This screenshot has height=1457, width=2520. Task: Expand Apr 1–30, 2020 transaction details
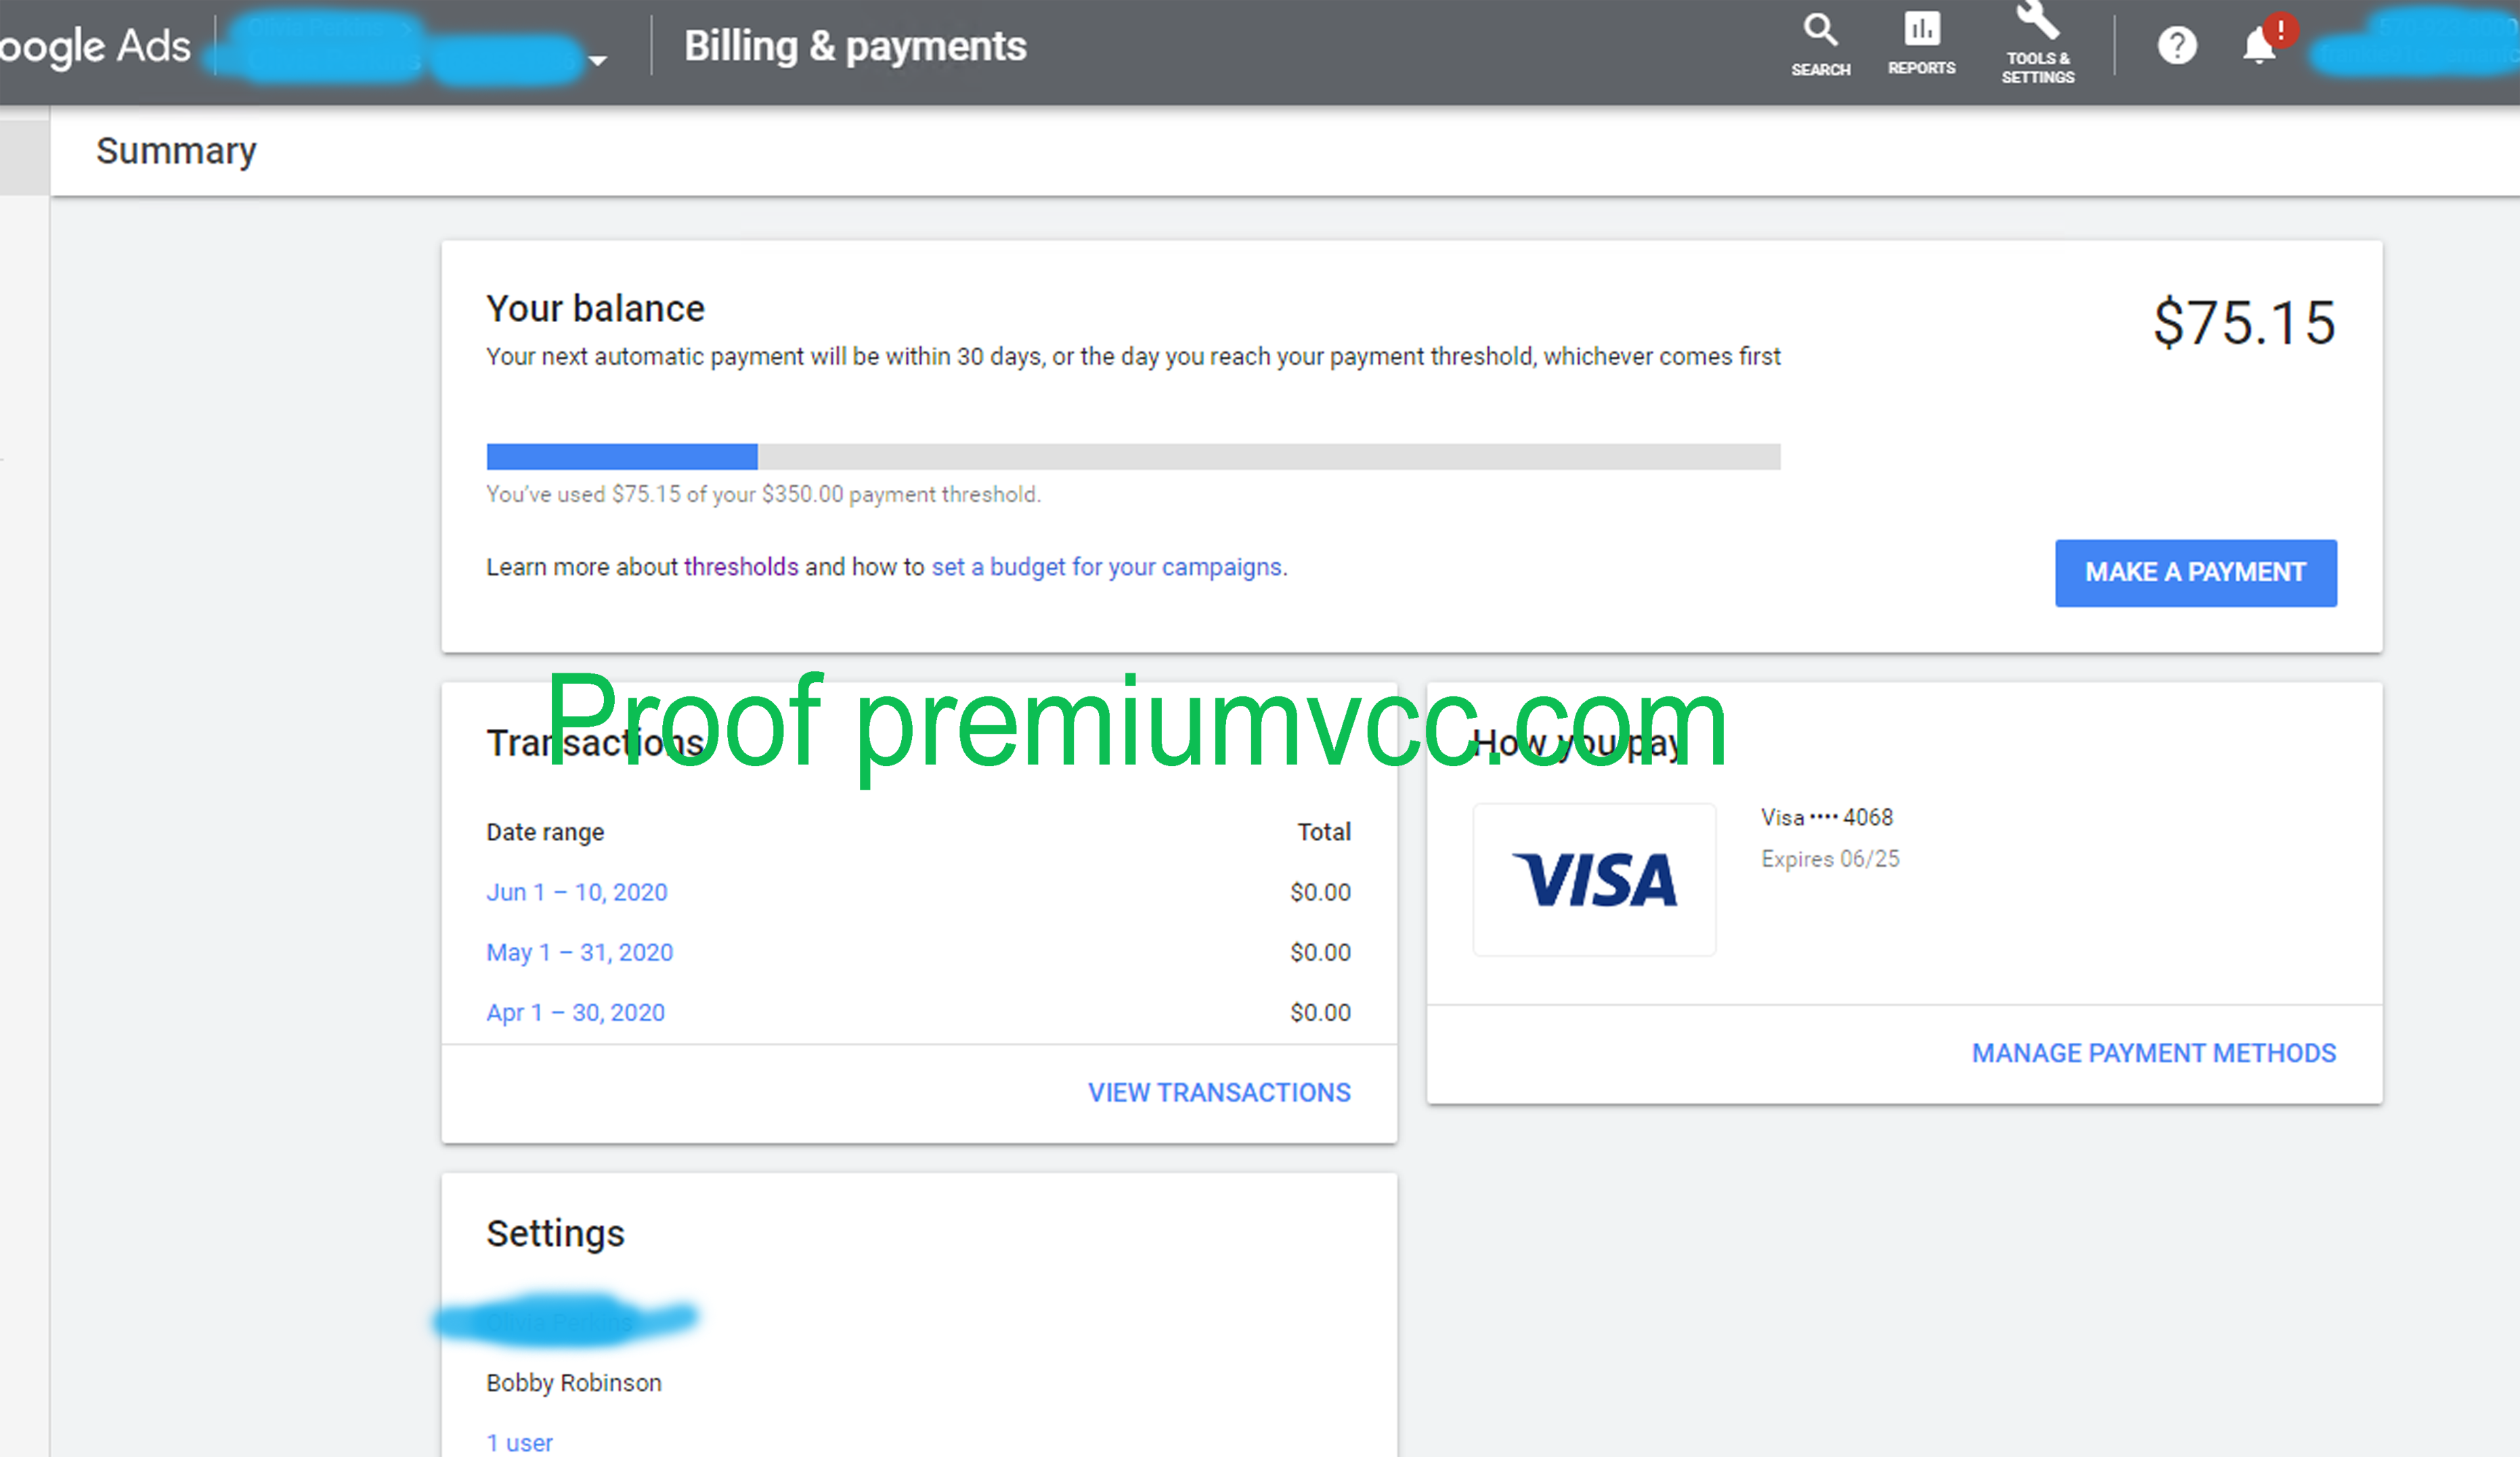[575, 1011]
